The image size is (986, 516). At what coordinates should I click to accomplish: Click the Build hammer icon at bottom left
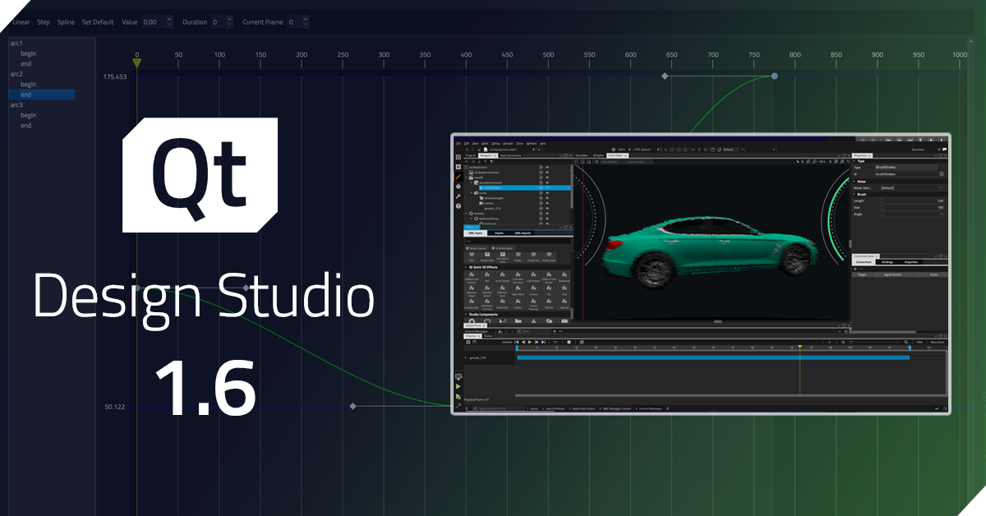pos(458,405)
